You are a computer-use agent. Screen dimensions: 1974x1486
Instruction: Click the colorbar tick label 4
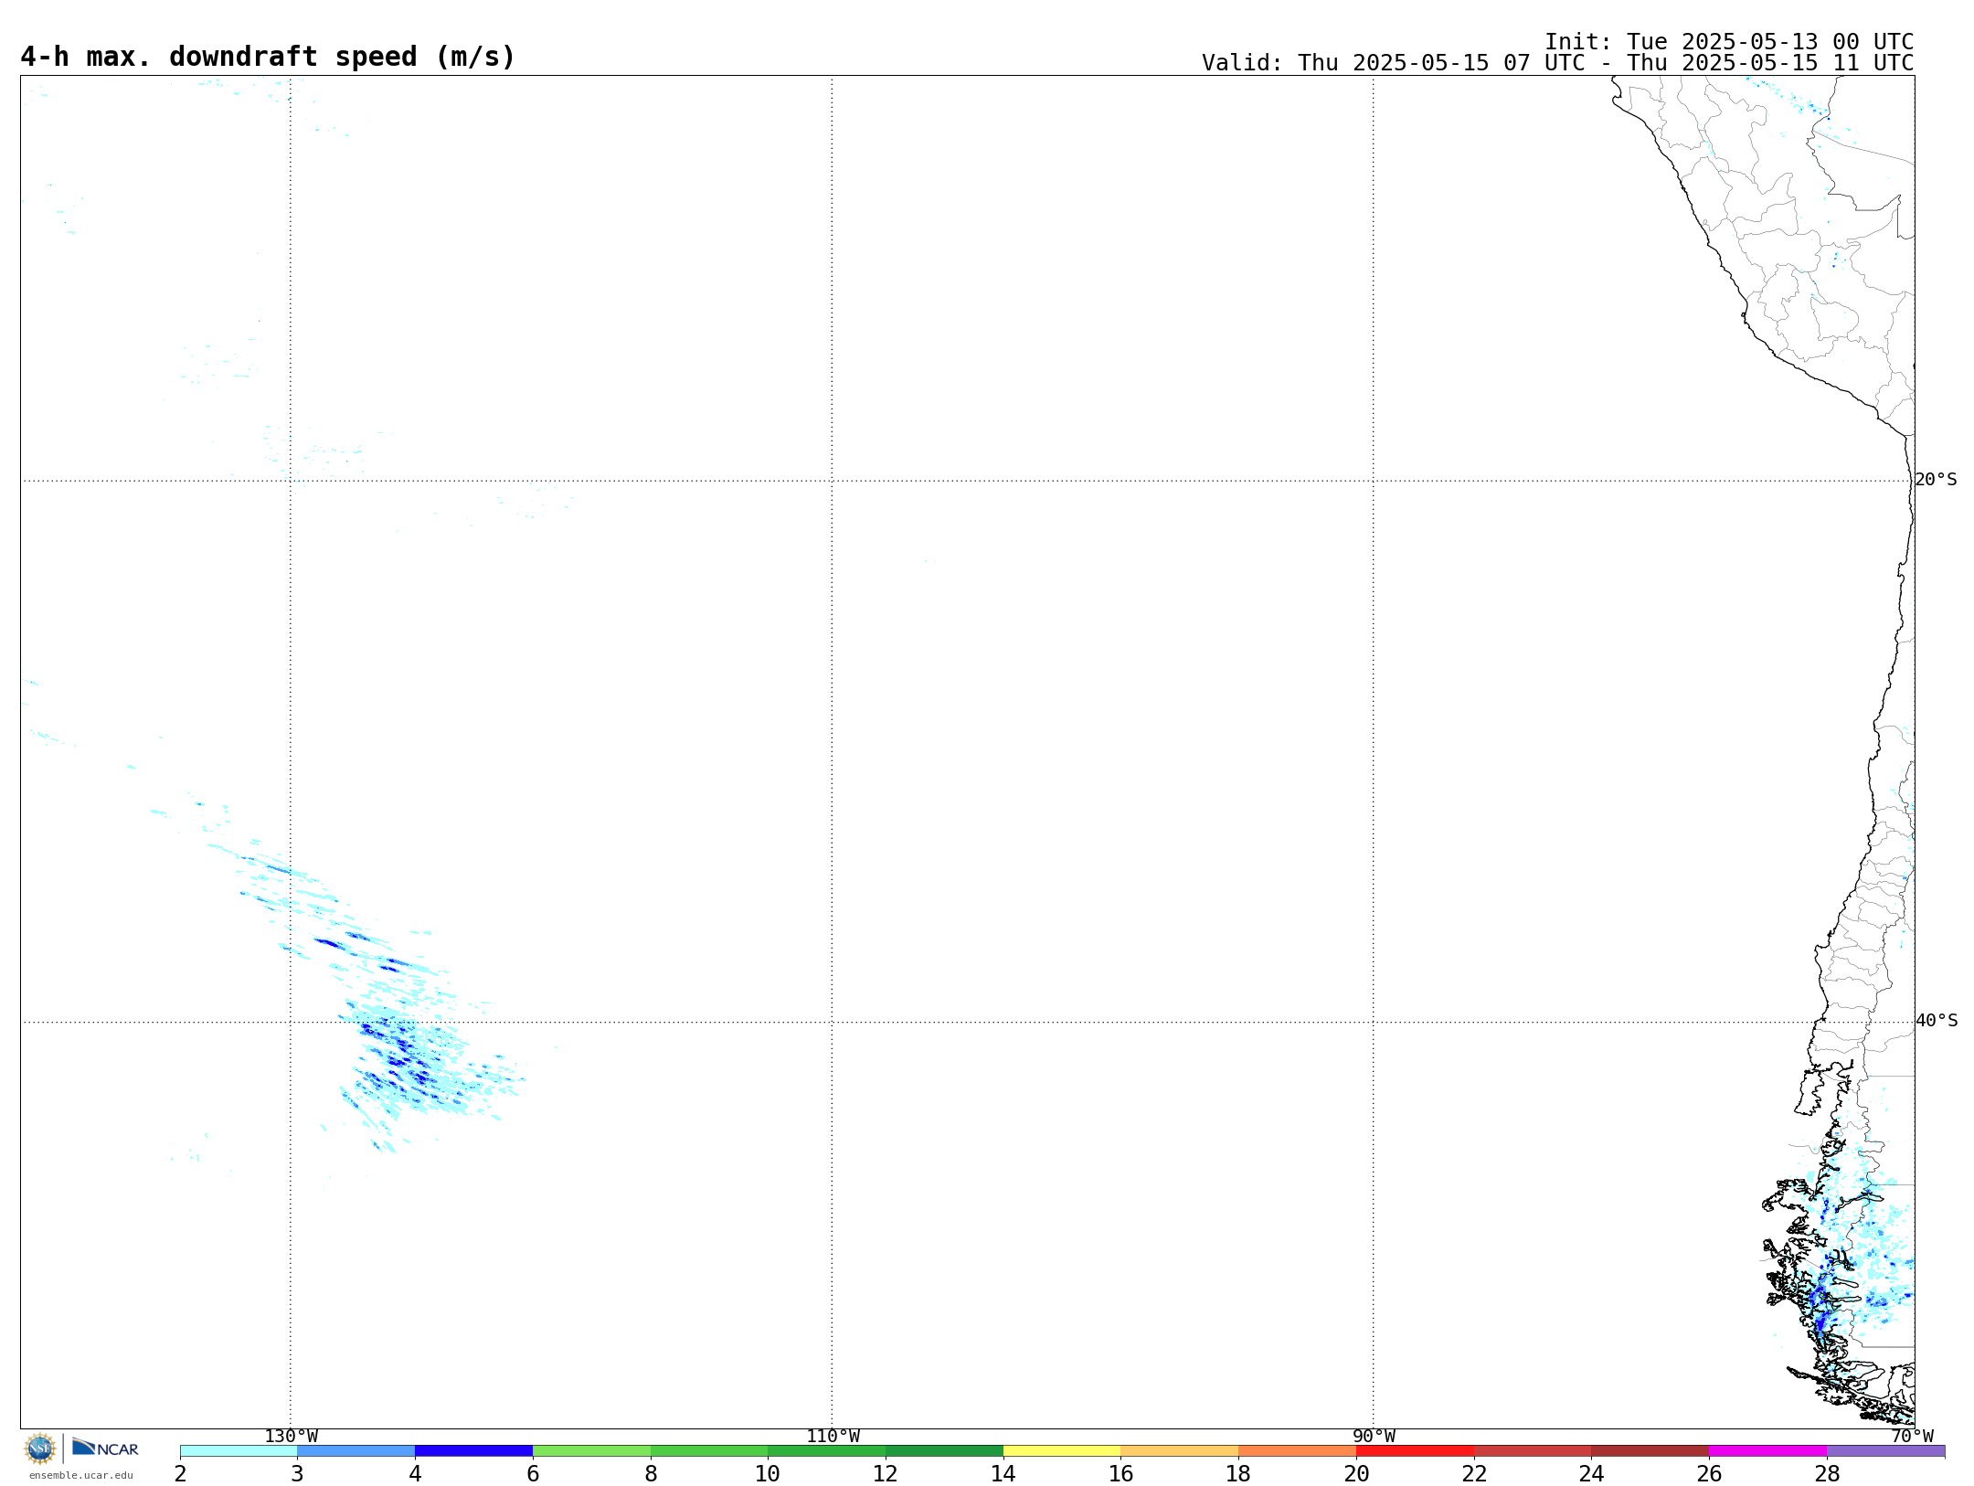(415, 1474)
